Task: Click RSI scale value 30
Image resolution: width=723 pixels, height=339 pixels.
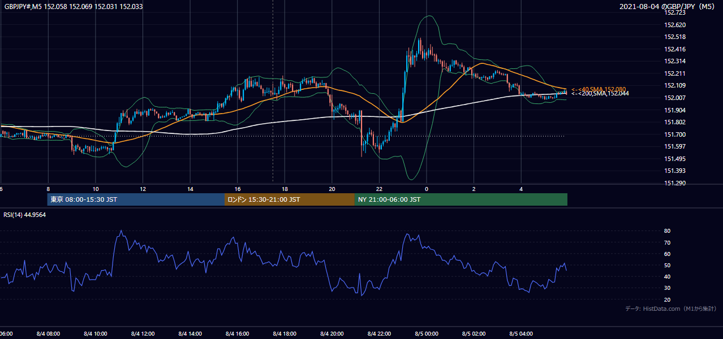Action: click(x=668, y=288)
